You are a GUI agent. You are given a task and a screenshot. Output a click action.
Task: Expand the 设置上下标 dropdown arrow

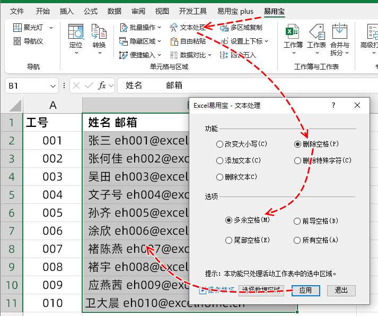(x=266, y=41)
